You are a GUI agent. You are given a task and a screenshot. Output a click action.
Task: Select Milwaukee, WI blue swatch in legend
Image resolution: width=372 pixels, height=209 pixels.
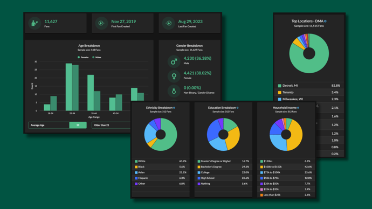(279, 99)
